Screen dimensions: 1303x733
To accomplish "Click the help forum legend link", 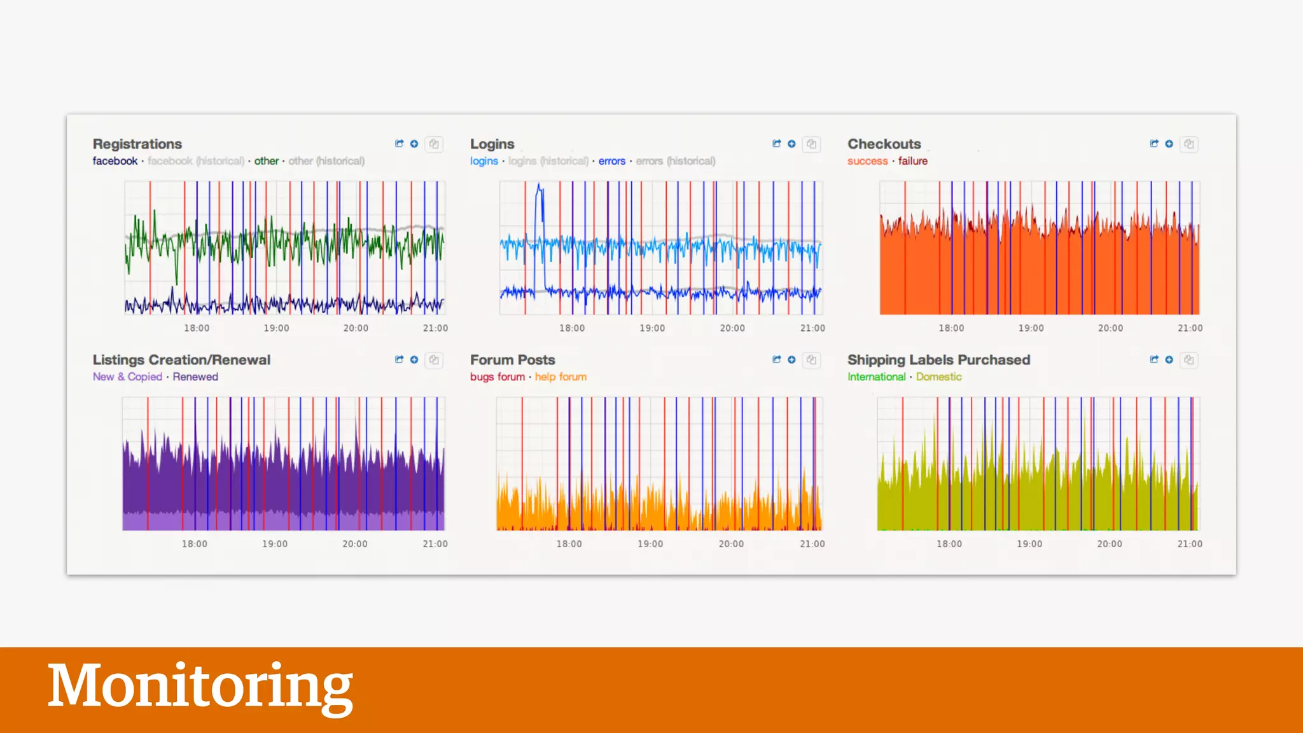I will (561, 377).
